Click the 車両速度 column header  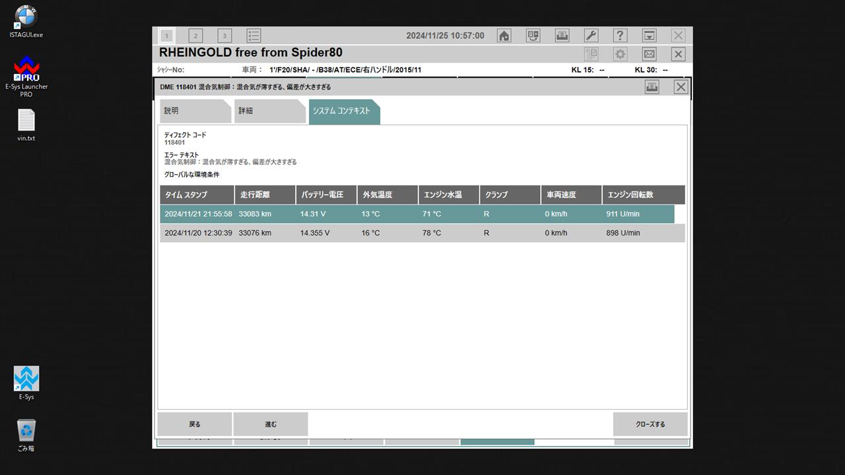(572, 195)
